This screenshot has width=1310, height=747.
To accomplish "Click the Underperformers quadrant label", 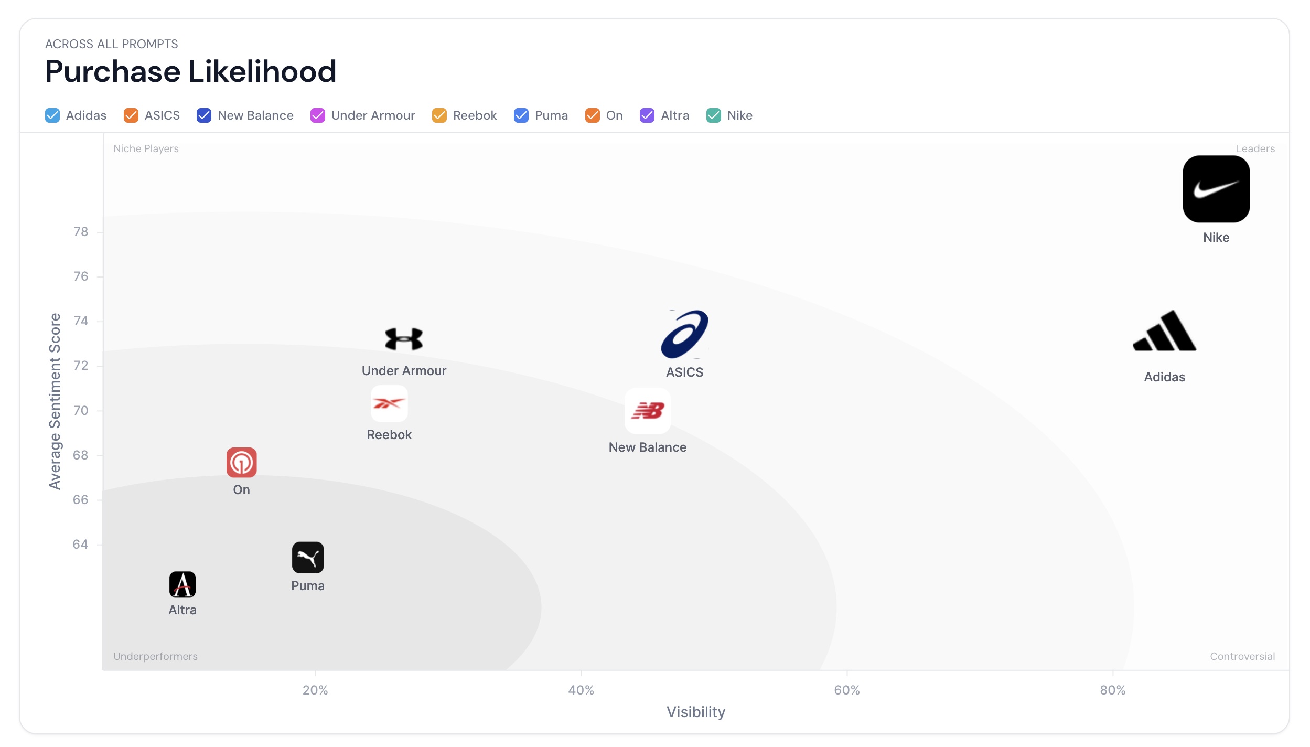I will click(x=155, y=656).
